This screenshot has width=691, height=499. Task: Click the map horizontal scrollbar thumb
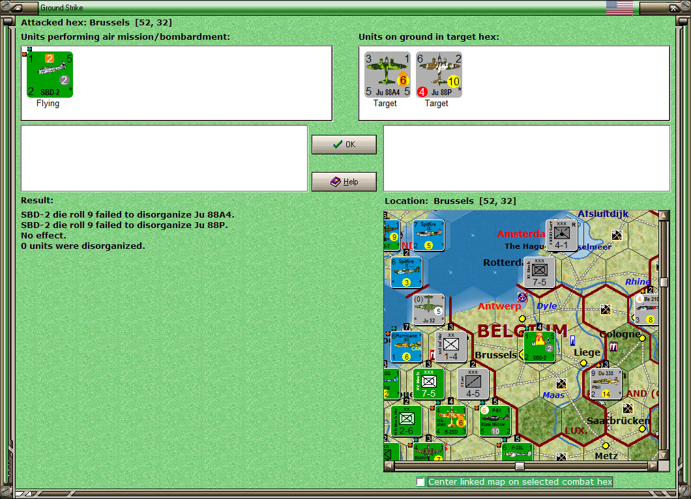520,466
